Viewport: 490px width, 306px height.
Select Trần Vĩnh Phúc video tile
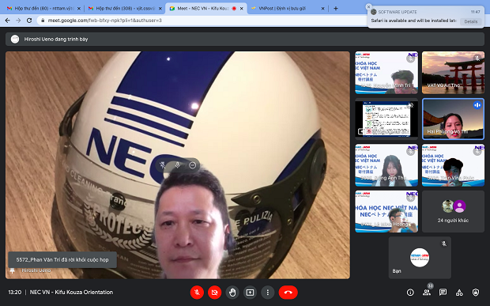click(x=453, y=165)
